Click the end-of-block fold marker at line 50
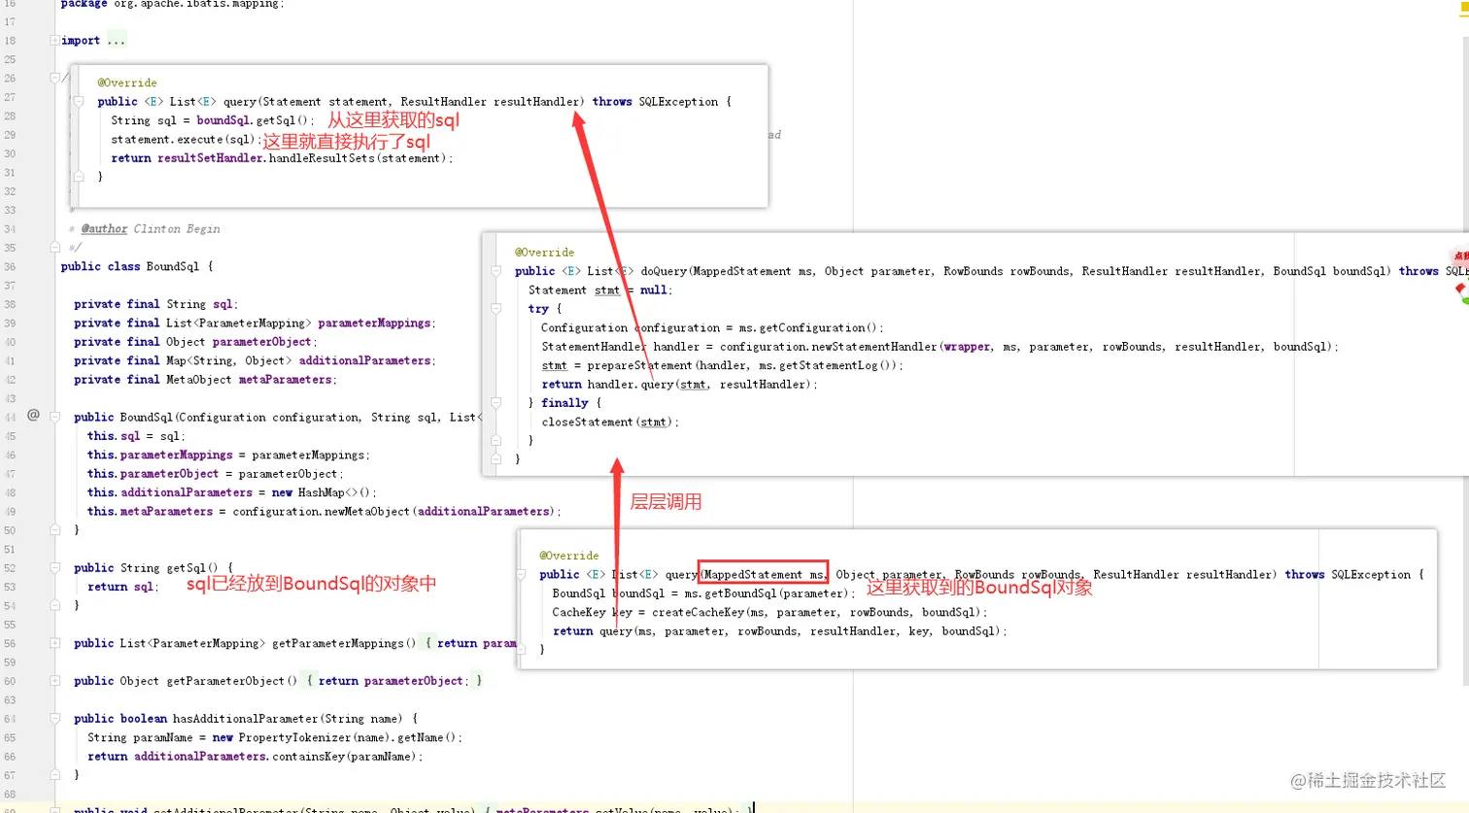The height and width of the screenshot is (813, 1469). tap(54, 529)
